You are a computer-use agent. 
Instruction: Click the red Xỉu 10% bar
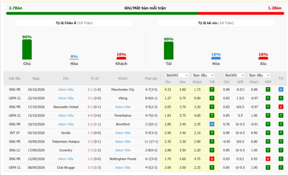[x=263, y=58]
